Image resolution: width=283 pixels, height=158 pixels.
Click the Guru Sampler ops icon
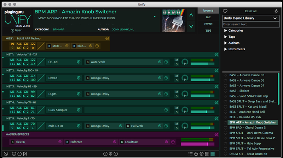pos(79,110)
